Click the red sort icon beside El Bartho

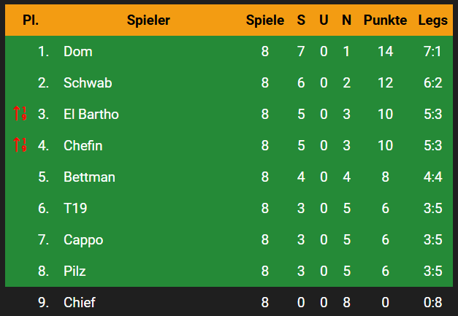point(20,114)
